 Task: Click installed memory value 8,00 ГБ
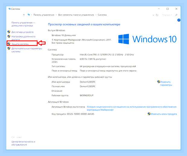pos(93,59)
